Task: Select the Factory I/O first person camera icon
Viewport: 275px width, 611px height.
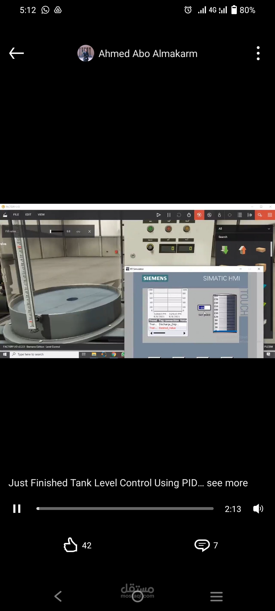Action: tap(219, 215)
